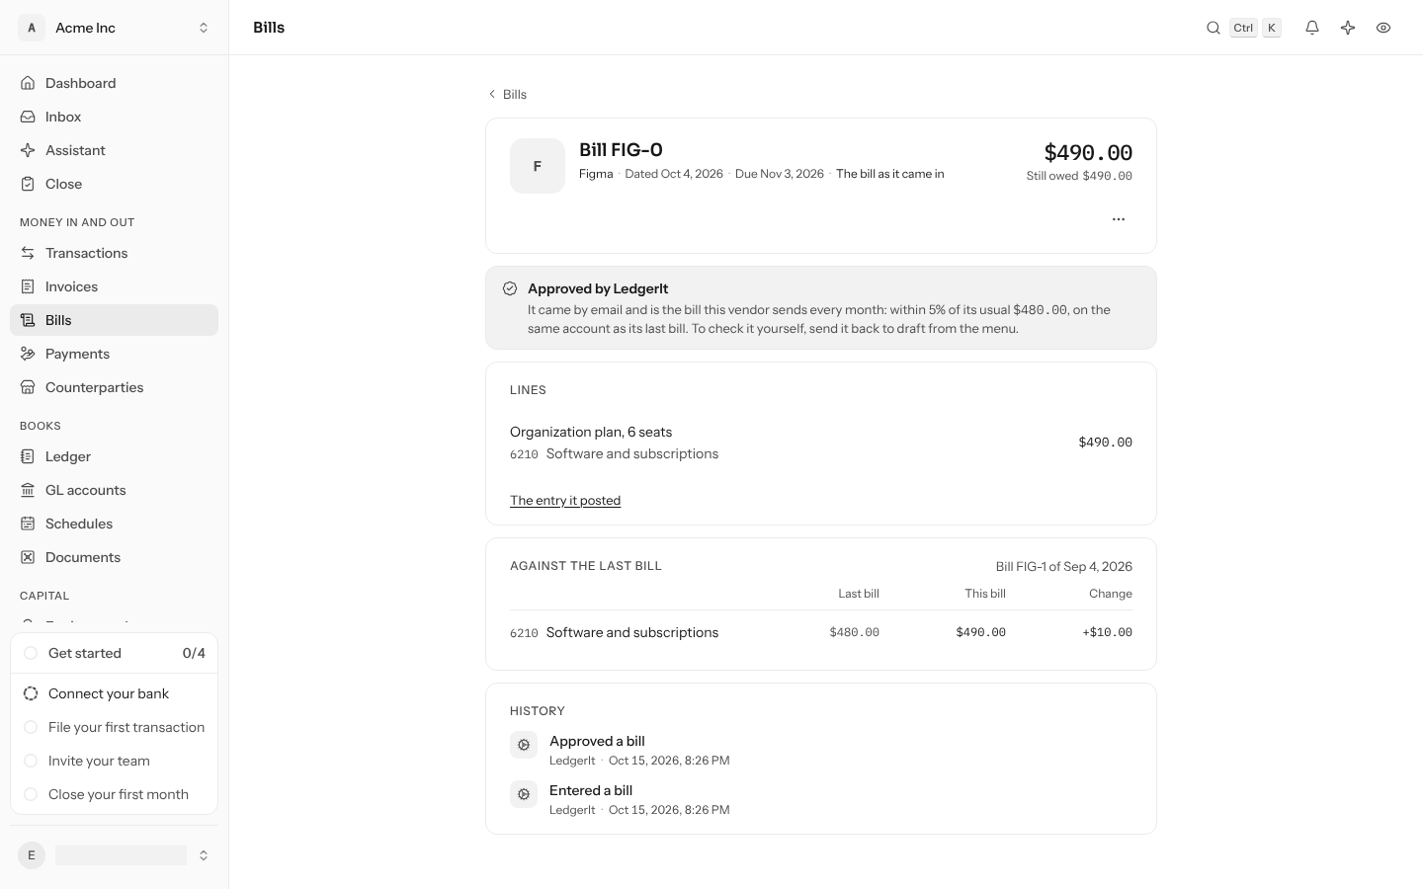Viewport: 1423px width, 889px height.
Task: Go back to Bills list link
Action: tap(507, 94)
